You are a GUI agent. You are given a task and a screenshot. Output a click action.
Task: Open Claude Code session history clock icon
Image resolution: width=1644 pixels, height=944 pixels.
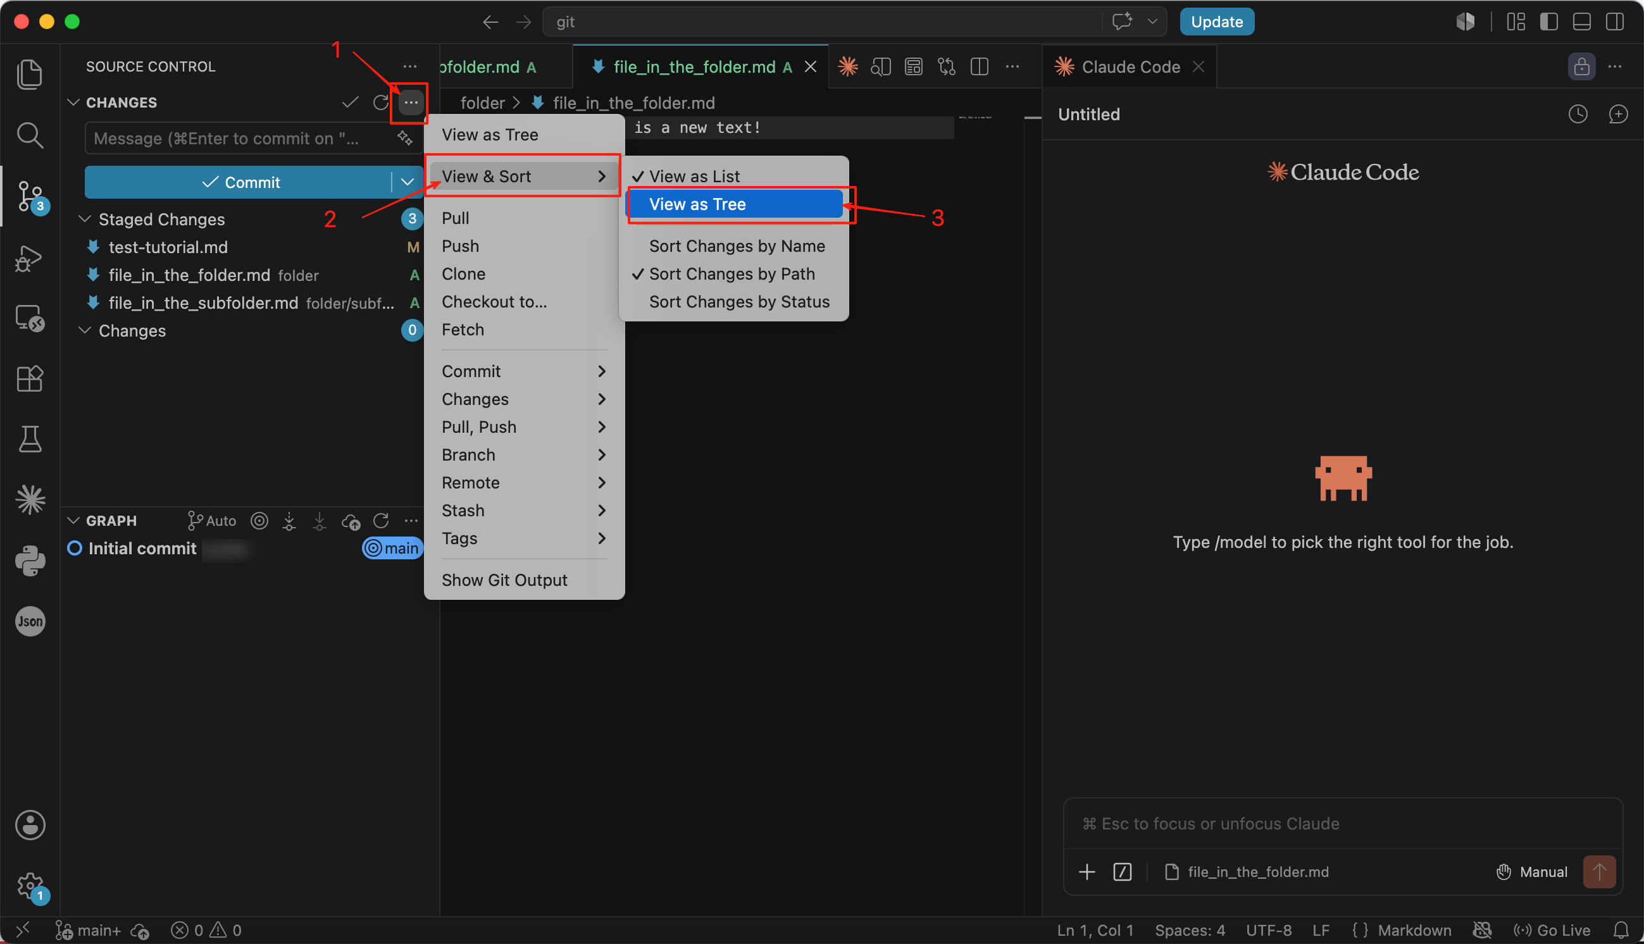click(x=1578, y=114)
